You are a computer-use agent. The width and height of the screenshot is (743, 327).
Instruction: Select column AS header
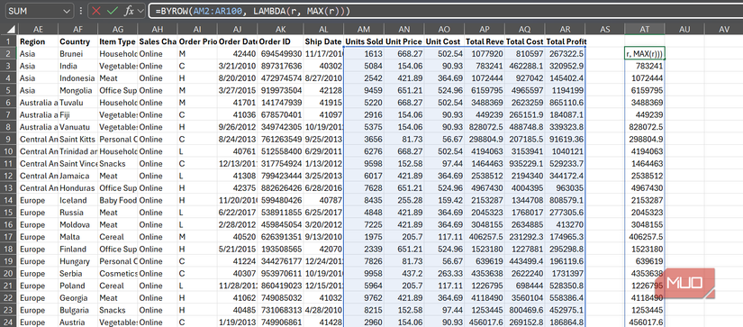(x=604, y=29)
